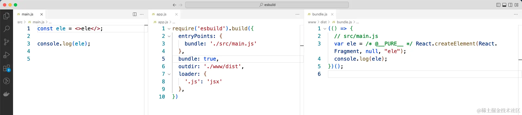Click 'bundle: true,' in app.js
This screenshot has width=522, height=115.
coord(198,59)
